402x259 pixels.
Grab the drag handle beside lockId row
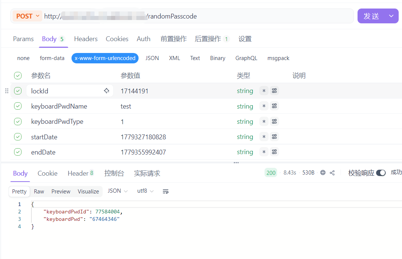click(x=7, y=91)
